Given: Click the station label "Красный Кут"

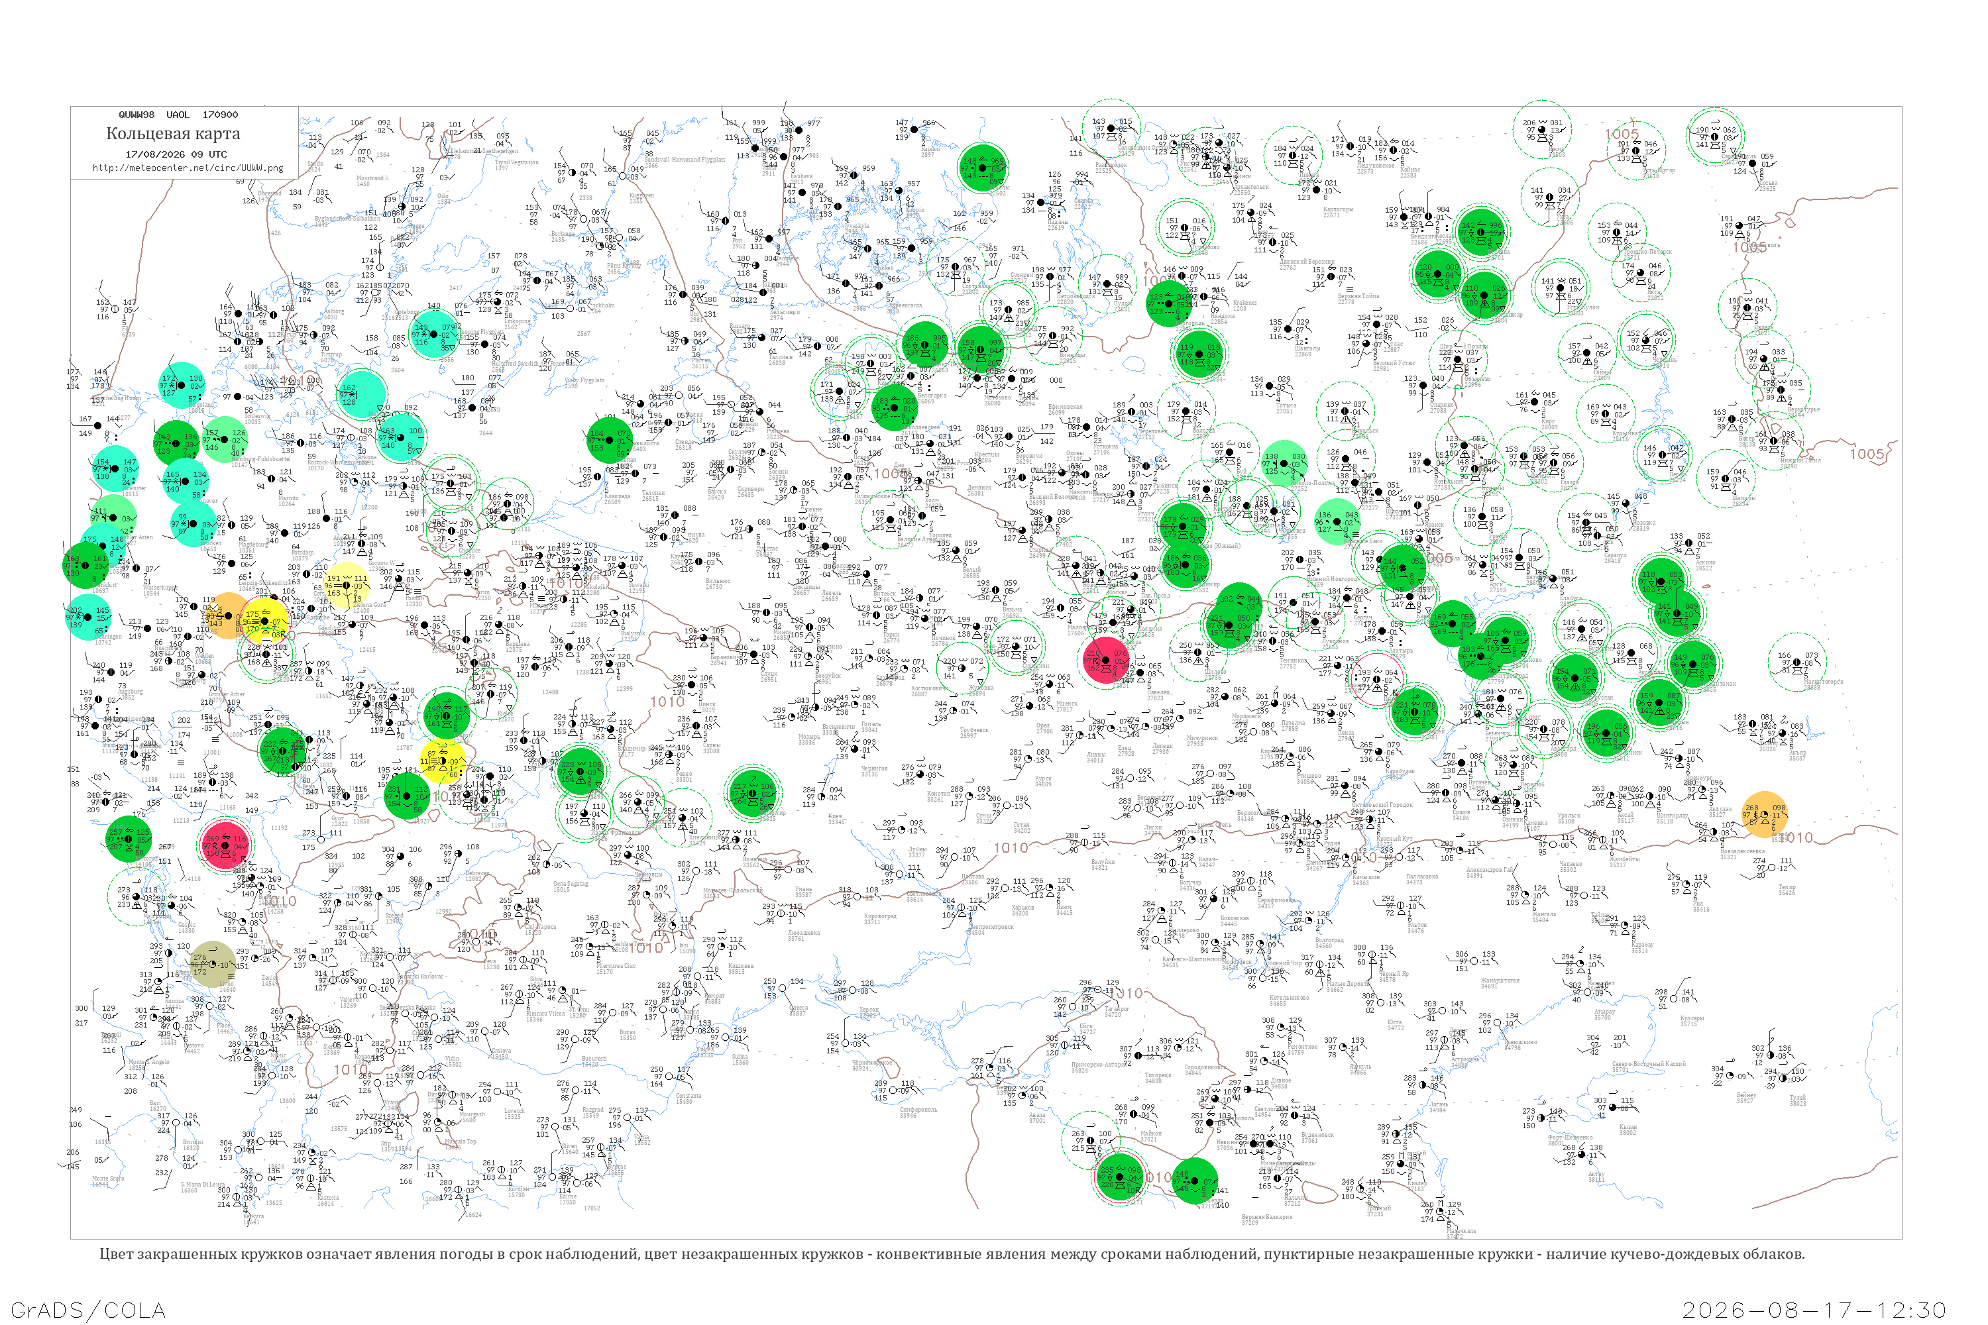Looking at the screenshot, I should (x=1395, y=838).
